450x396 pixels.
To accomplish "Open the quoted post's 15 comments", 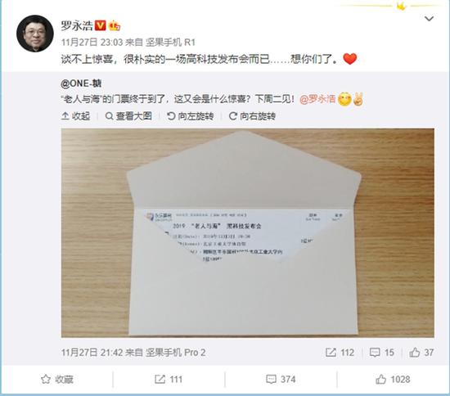I will pos(382,353).
